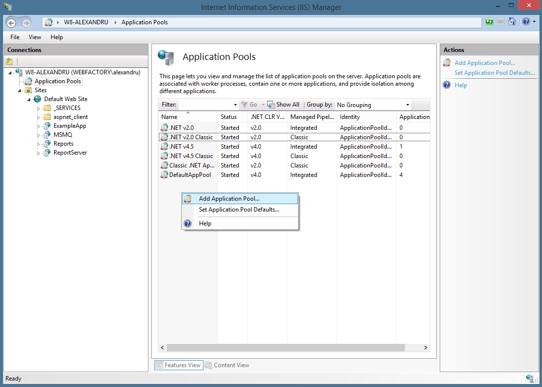This screenshot has height=387, width=542.
Task: Click the back navigation arrow button
Action: tap(11, 23)
